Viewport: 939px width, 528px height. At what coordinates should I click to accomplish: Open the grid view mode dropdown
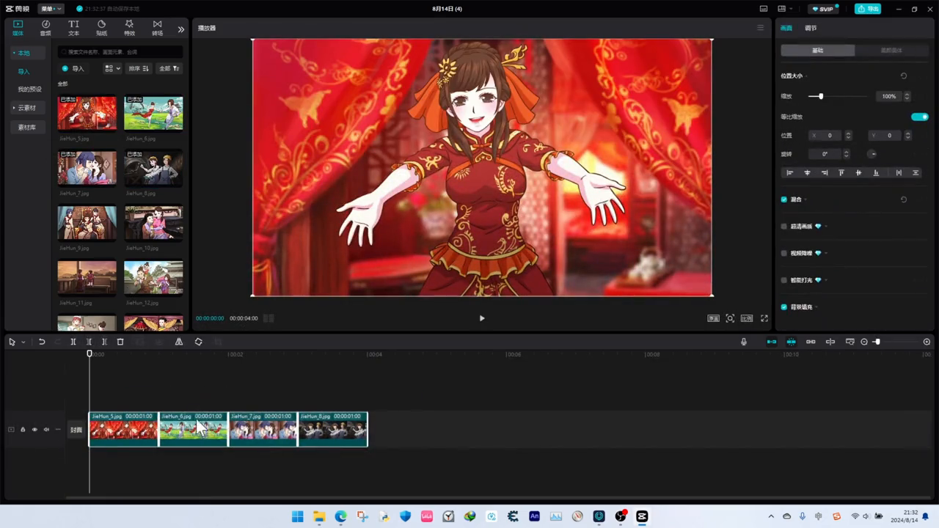[x=112, y=68]
